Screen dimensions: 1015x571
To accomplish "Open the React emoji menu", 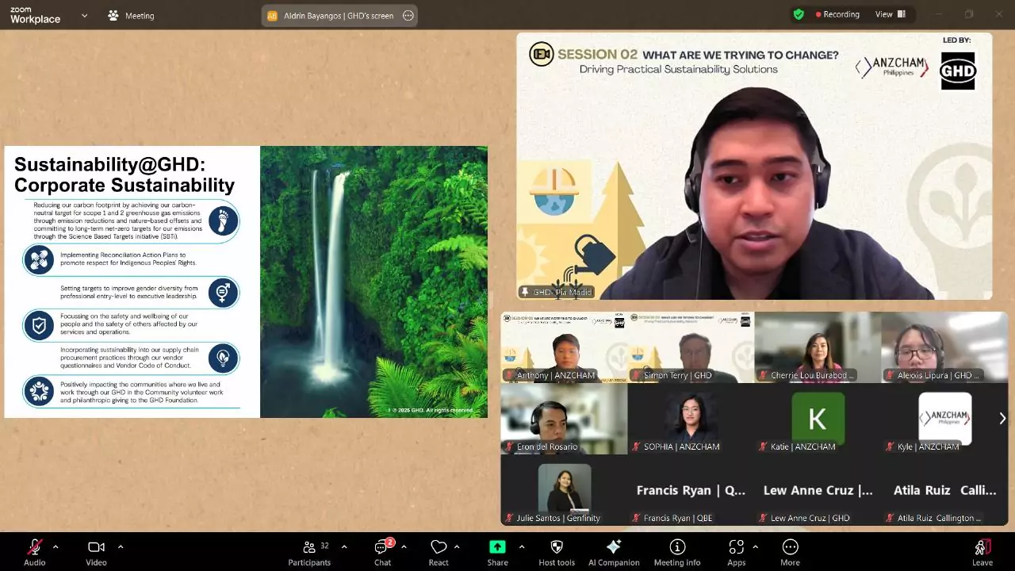I will pos(439,552).
